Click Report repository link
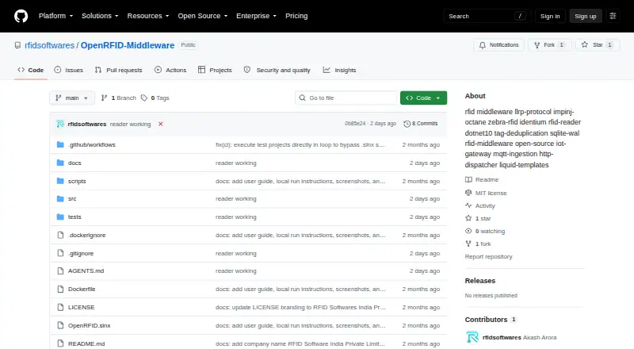634x349 pixels. click(x=488, y=257)
